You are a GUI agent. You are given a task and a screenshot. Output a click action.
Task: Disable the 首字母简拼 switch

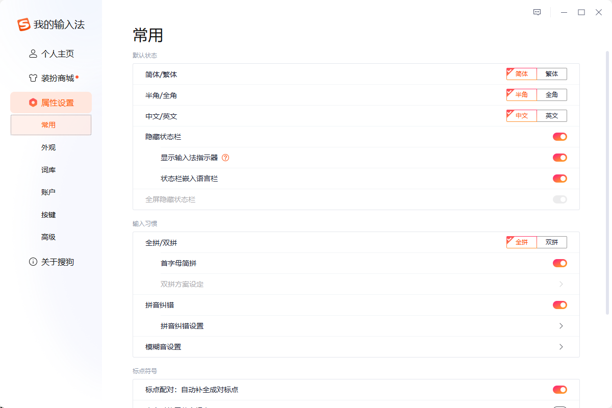click(559, 263)
